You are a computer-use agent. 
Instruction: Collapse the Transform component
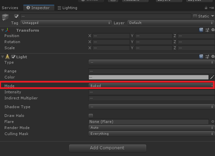pyautogui.click(x=2, y=30)
